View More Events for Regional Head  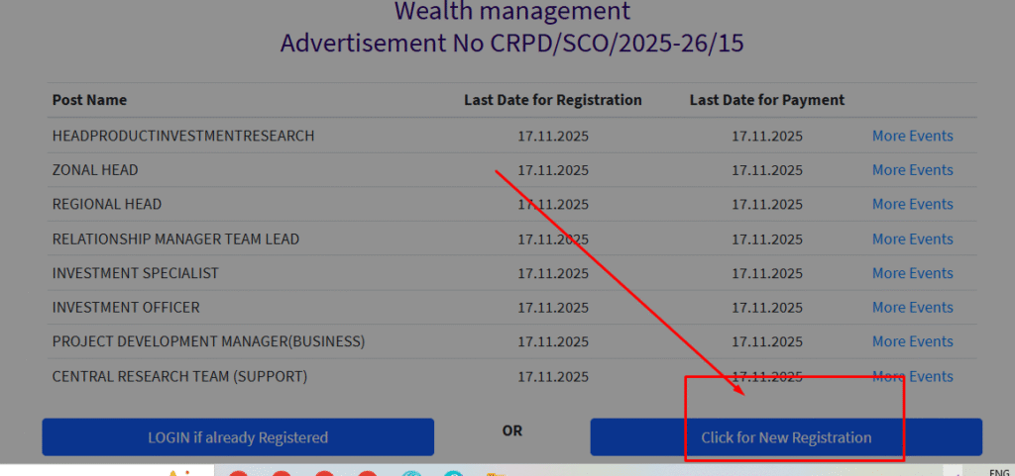pos(912,204)
